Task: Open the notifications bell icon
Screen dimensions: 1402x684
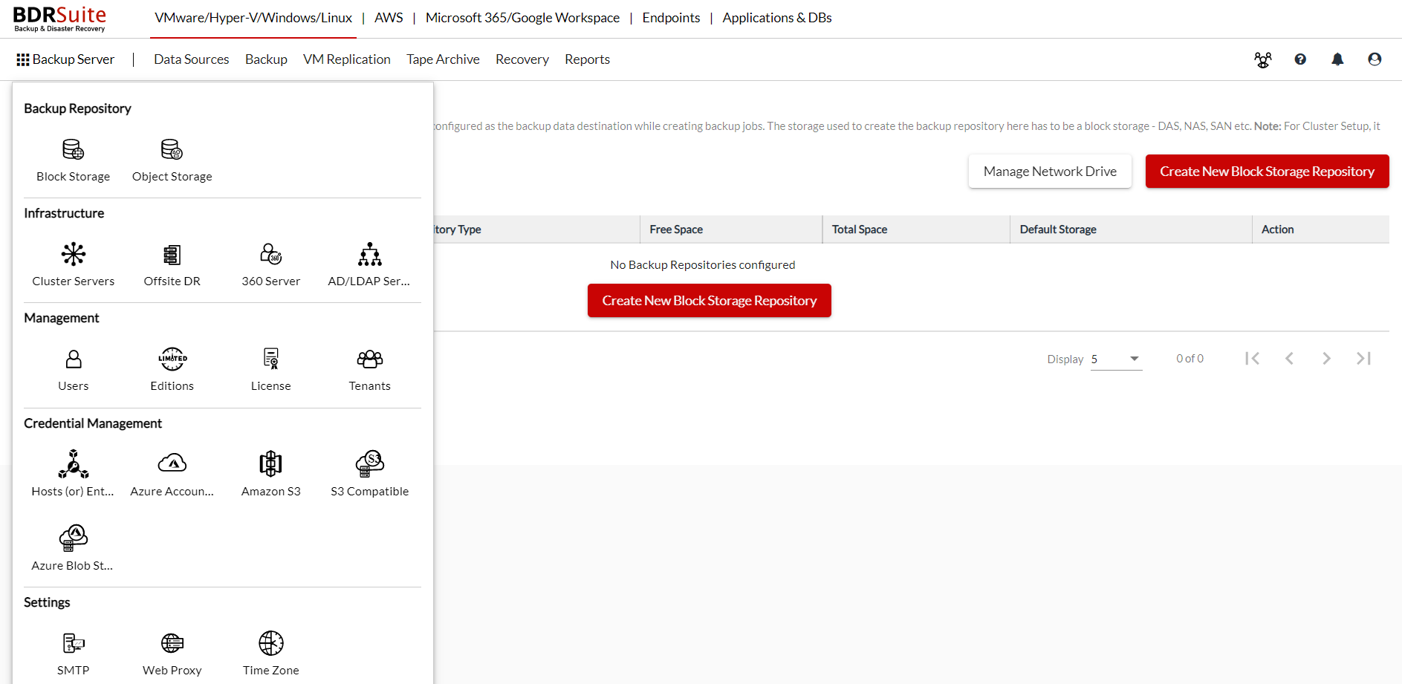Action: click(x=1337, y=59)
